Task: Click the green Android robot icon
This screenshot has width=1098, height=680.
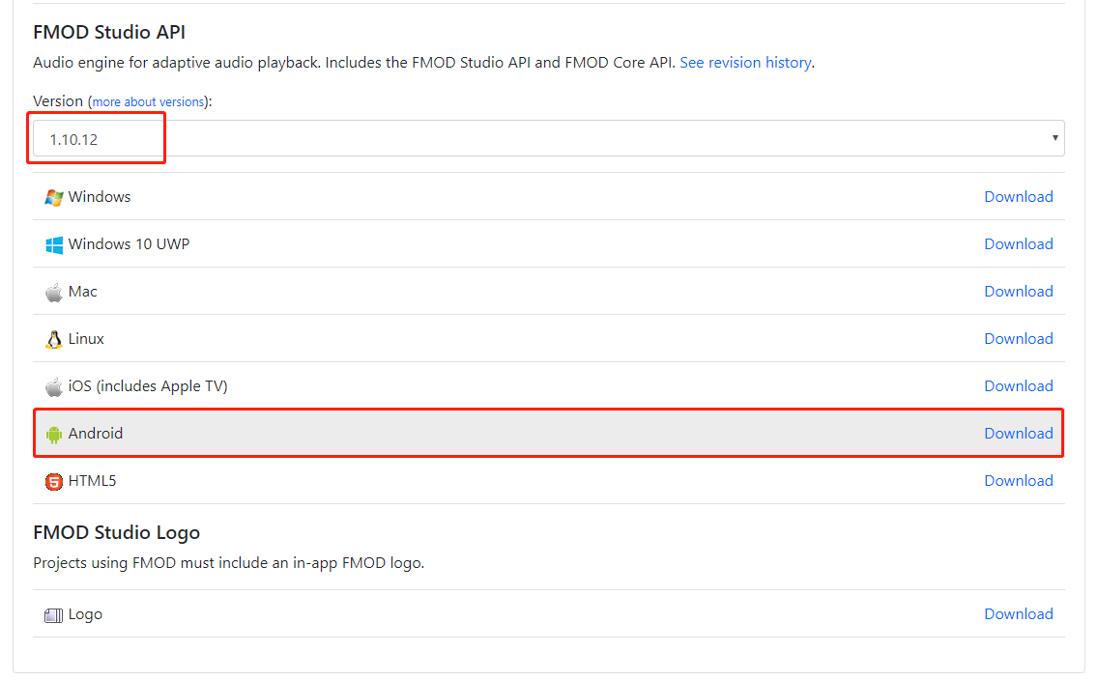Action: tap(54, 435)
